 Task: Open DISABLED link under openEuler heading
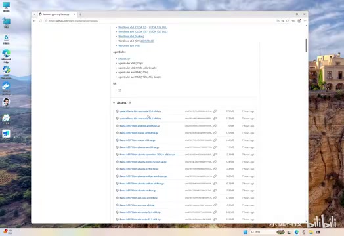pyautogui.click(x=124, y=59)
